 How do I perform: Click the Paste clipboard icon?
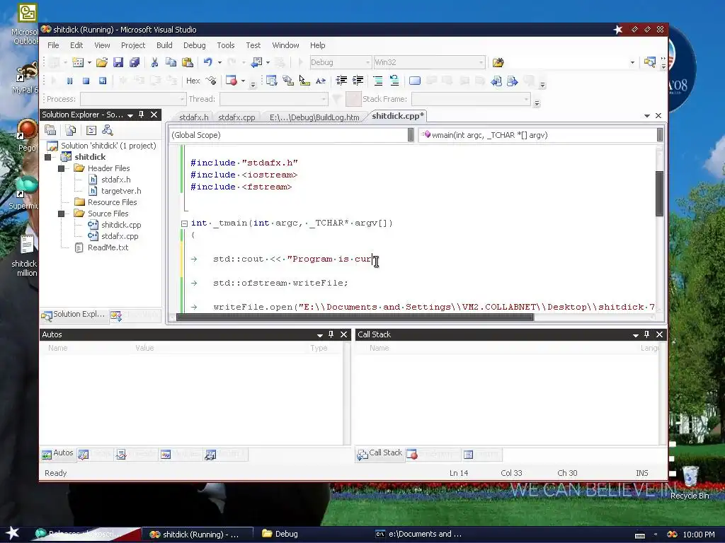tap(187, 62)
